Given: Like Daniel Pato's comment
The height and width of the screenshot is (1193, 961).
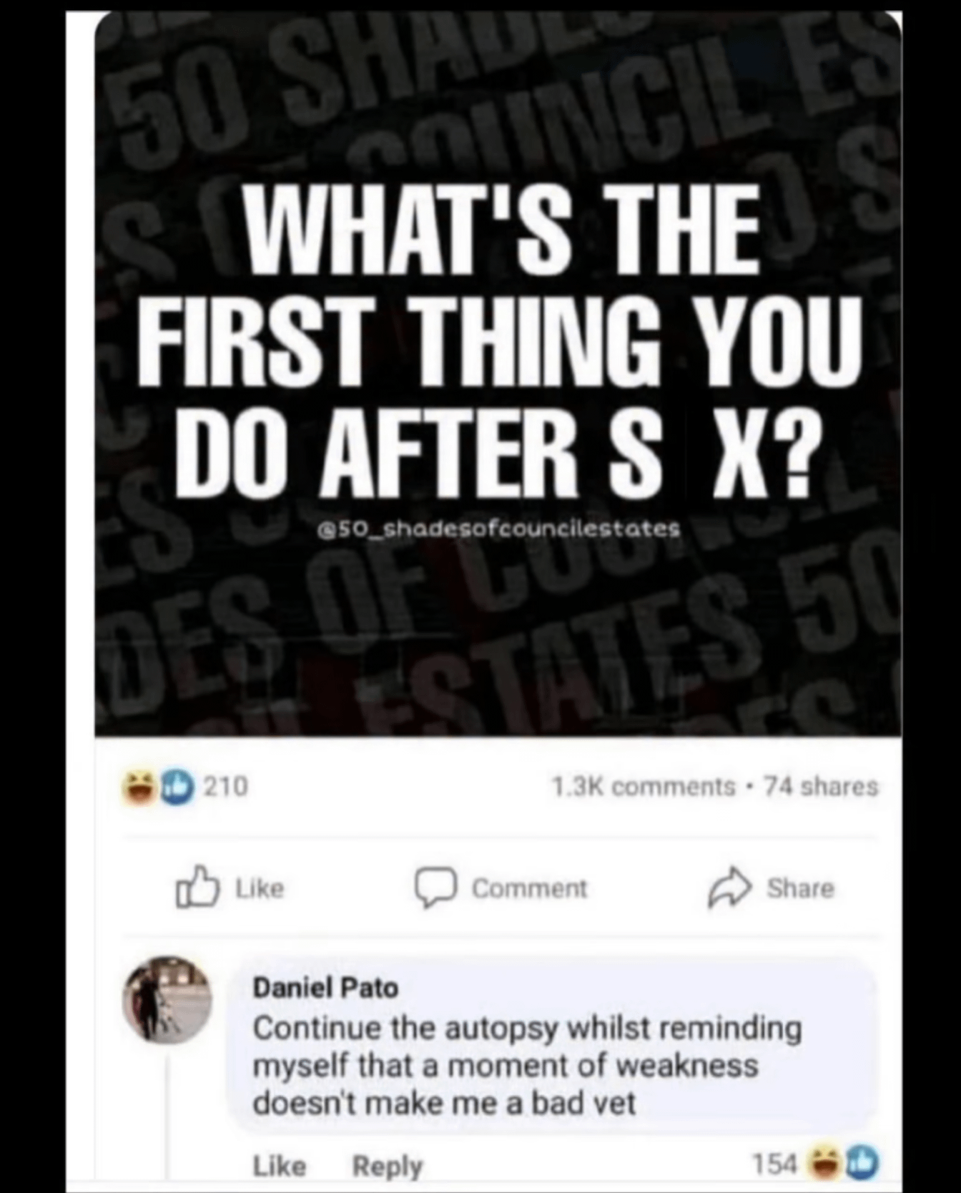Looking at the screenshot, I should pyautogui.click(x=279, y=1166).
